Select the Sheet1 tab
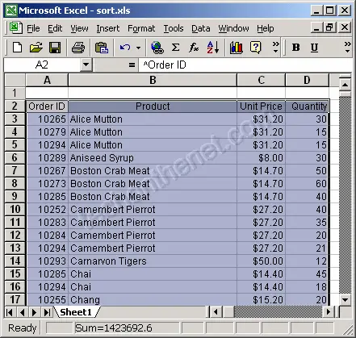The image size is (356, 338). click(76, 312)
